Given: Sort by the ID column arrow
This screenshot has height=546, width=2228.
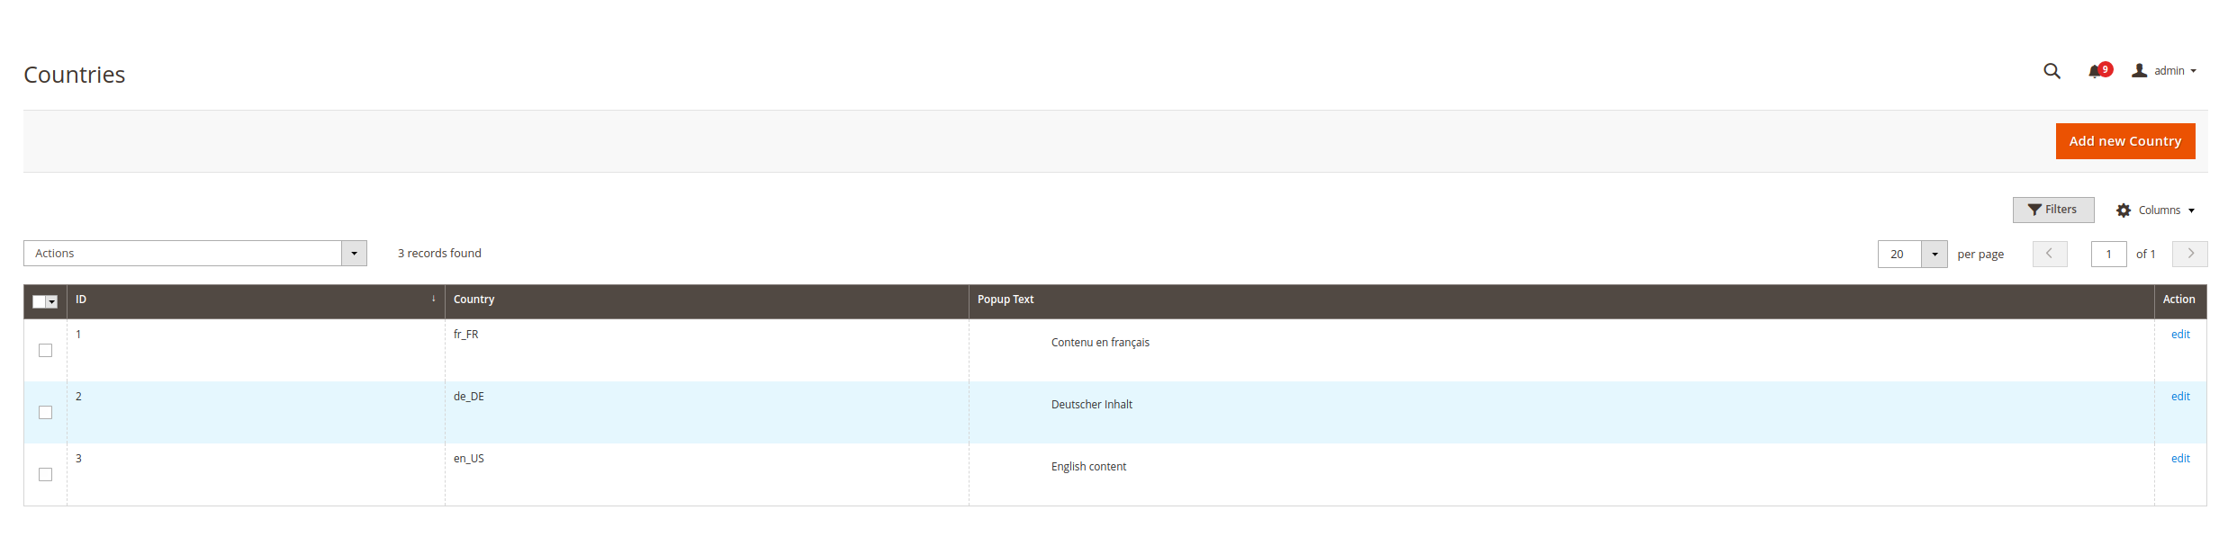Looking at the screenshot, I should pyautogui.click(x=433, y=300).
